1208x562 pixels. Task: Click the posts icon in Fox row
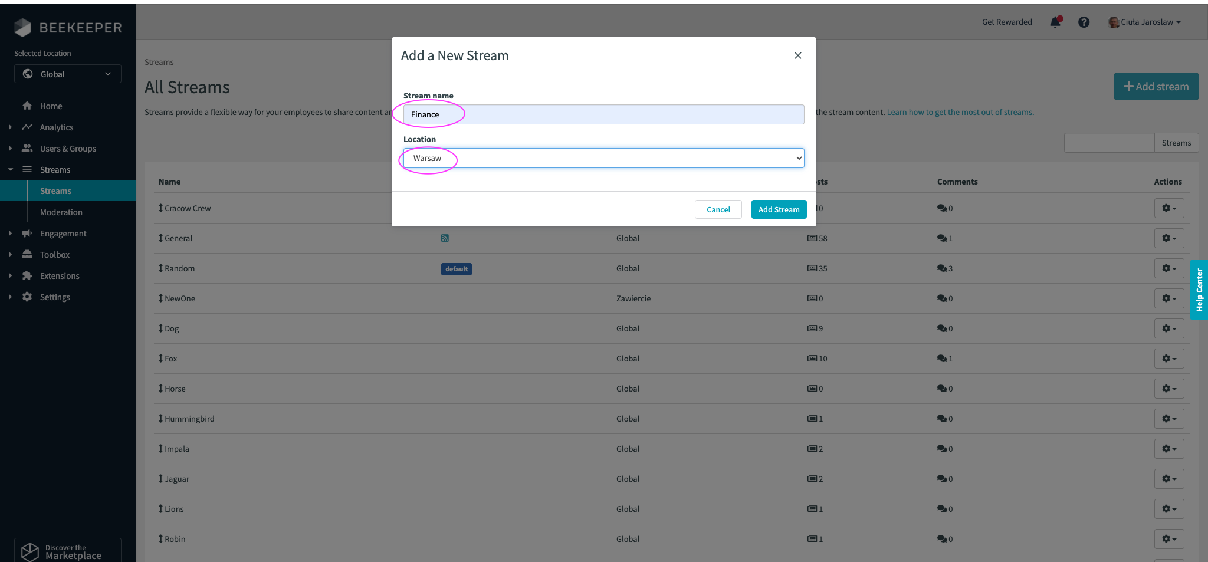click(x=812, y=359)
